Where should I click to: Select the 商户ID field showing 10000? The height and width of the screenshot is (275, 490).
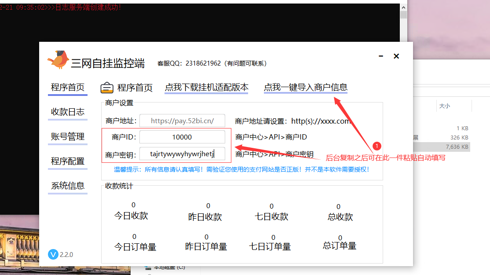pyautogui.click(x=182, y=137)
